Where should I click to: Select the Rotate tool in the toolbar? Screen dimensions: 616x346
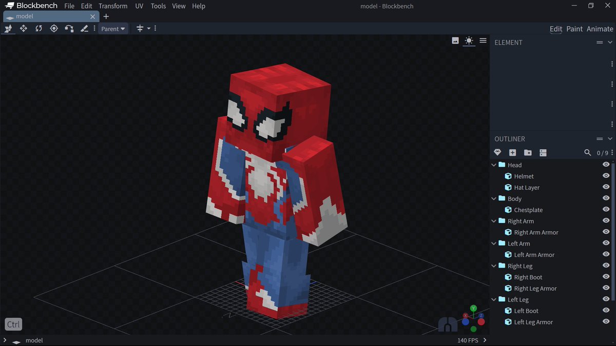(x=38, y=29)
